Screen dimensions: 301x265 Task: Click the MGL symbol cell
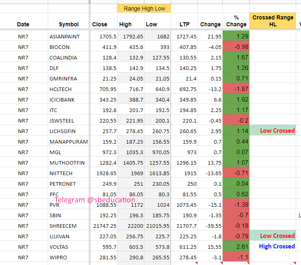68,152
